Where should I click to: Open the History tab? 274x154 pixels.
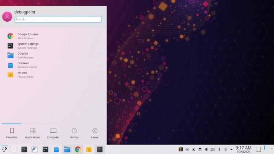click(74, 133)
